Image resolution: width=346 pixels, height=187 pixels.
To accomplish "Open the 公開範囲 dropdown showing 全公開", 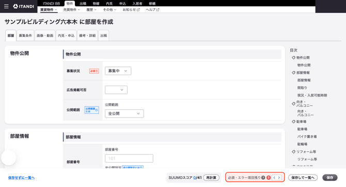I will pos(124,113).
